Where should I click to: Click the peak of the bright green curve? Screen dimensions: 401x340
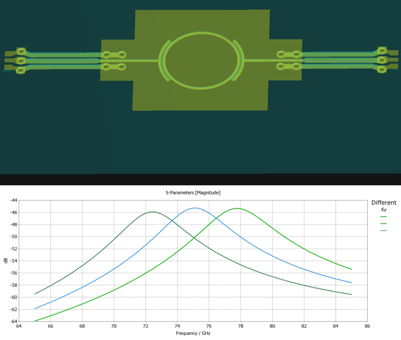(237, 208)
